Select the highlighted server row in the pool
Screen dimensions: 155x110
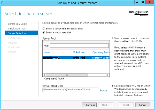click(x=75, y=58)
